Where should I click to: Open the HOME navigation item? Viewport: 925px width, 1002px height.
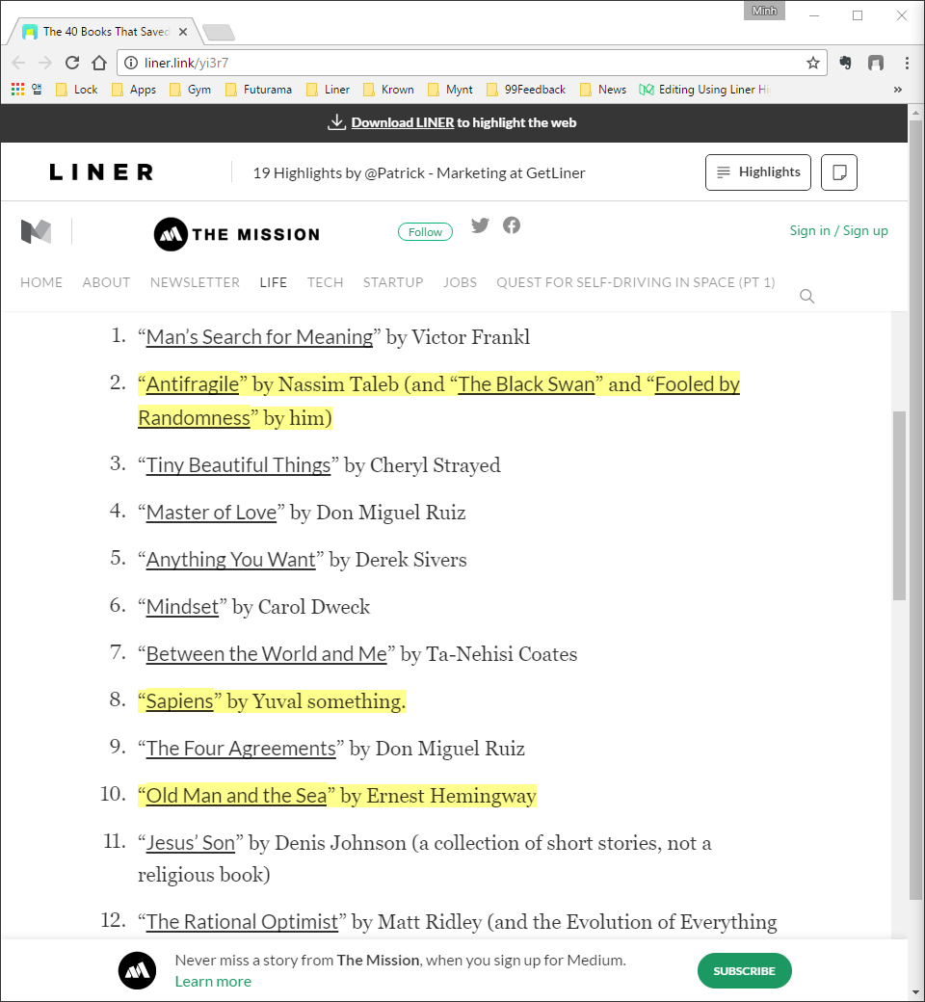pyautogui.click(x=41, y=282)
